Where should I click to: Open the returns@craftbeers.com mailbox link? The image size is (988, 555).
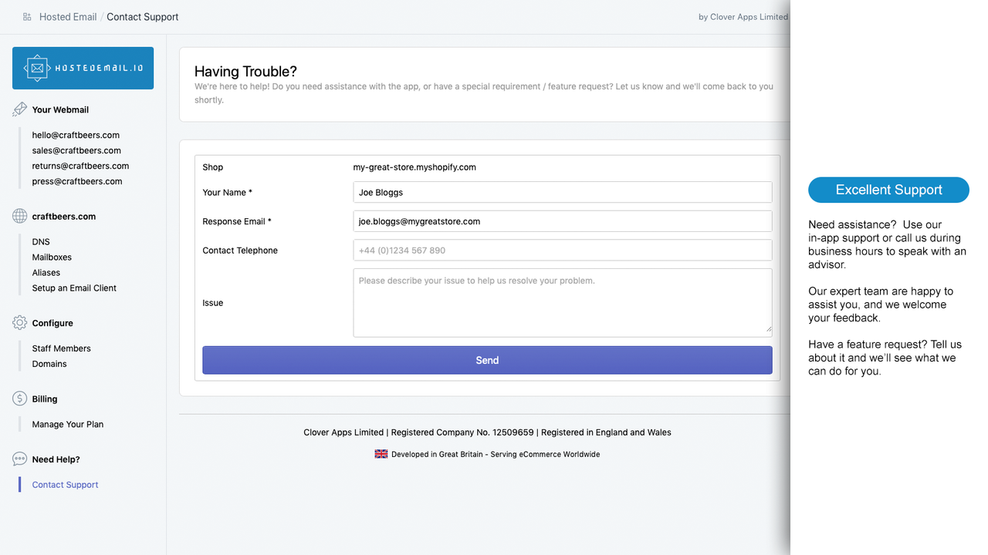80,166
